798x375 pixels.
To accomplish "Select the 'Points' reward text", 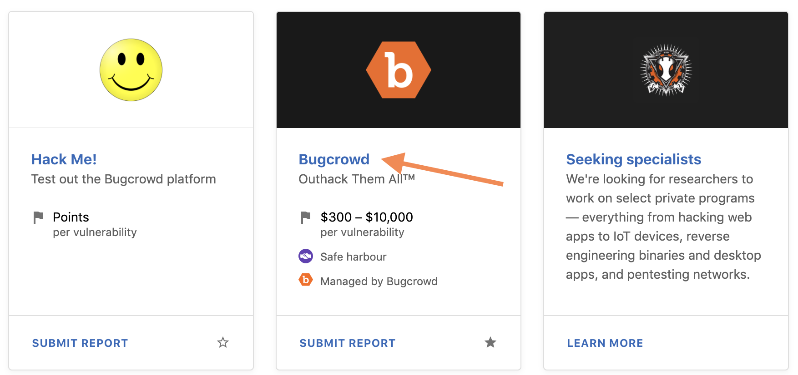I will (x=71, y=217).
